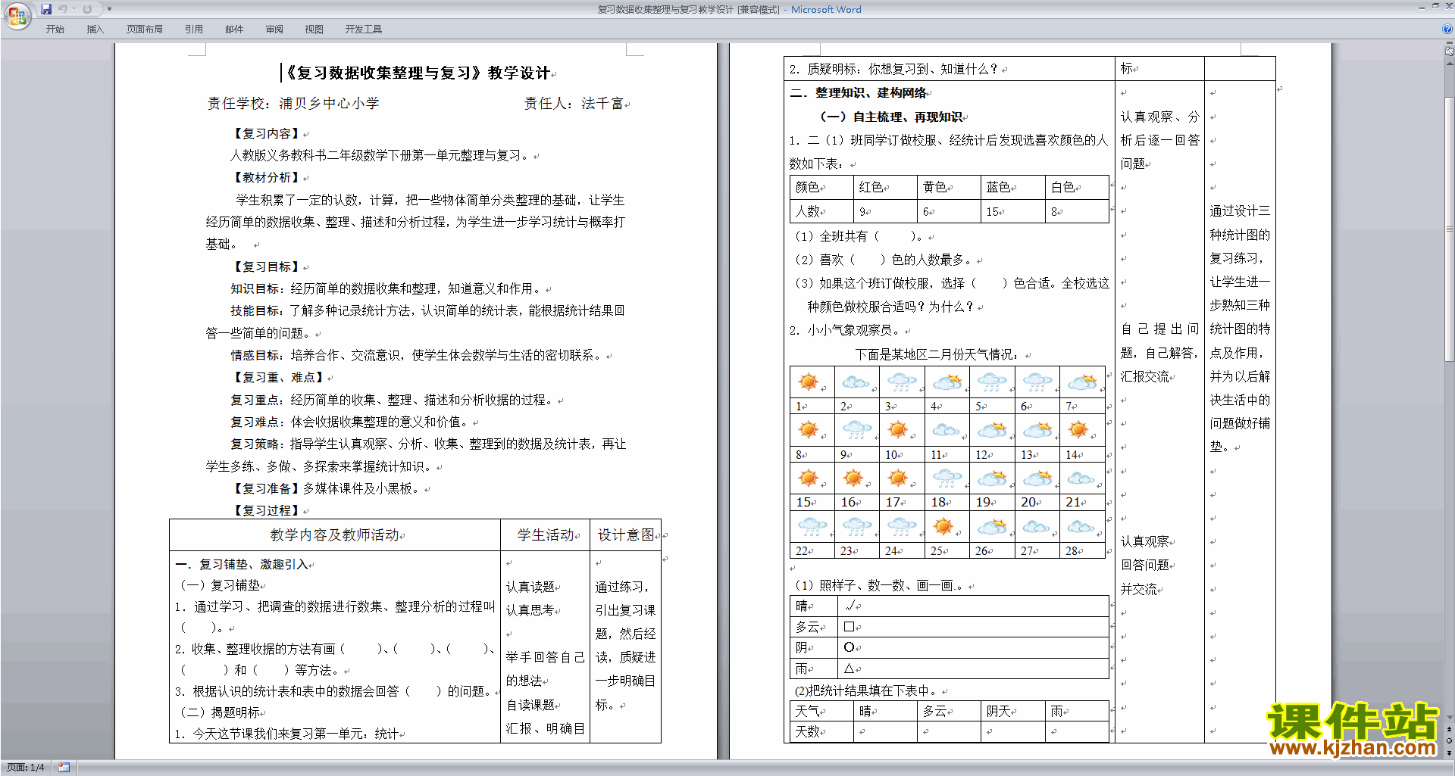This screenshot has width=1455, height=776.
Task: Click the 教学内容及教师活动 table header
Action: coord(334,534)
